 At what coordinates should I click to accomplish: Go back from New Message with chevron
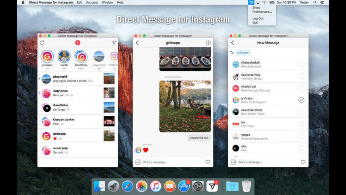[233, 43]
